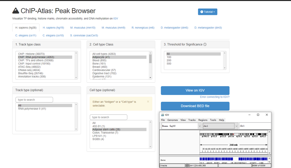Select 'Blood (893)' cell type class

point(119,61)
